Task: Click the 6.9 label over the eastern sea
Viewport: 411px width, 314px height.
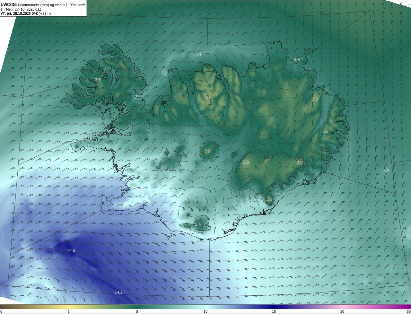Action: 386,170
